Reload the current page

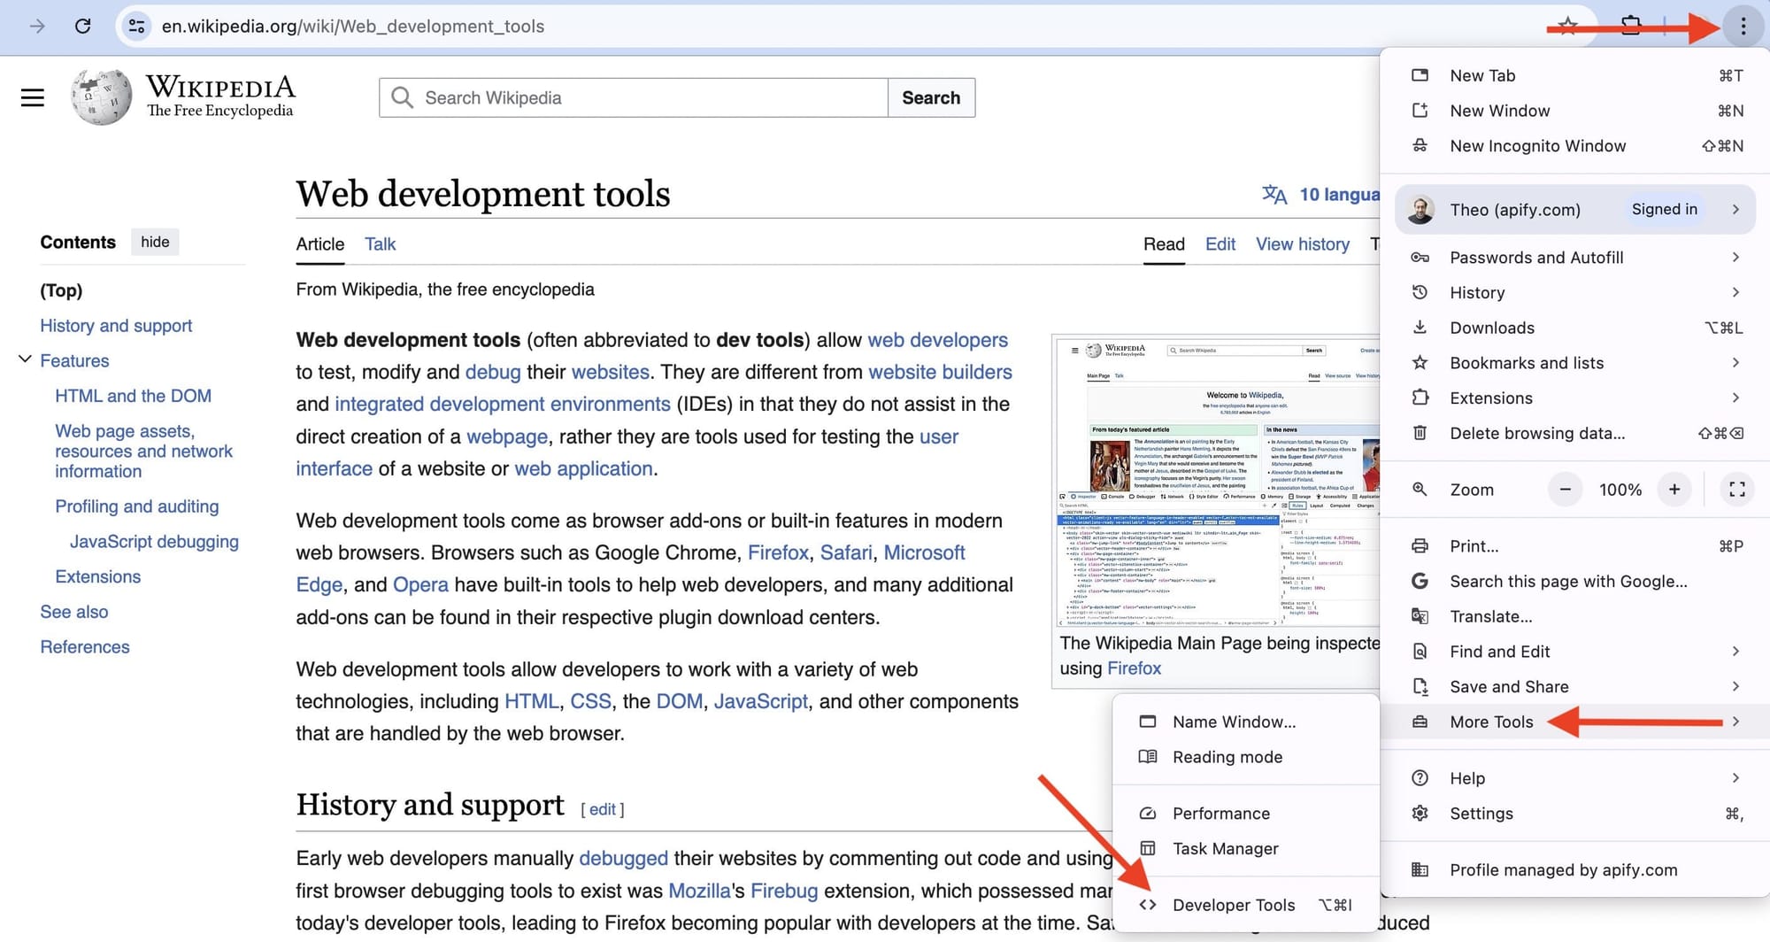pyautogui.click(x=84, y=26)
